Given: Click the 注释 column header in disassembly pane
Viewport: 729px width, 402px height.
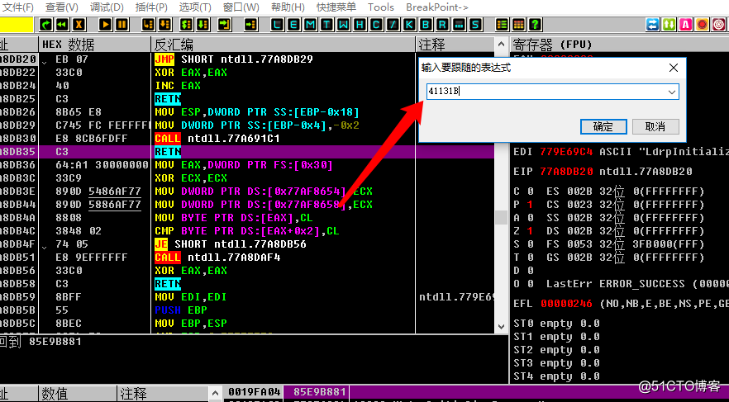Looking at the screenshot, I should pyautogui.click(x=455, y=45).
